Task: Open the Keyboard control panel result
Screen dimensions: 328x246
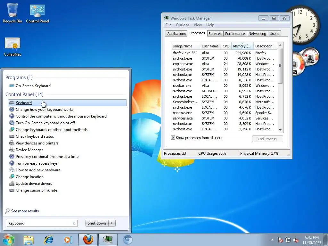Action: 67,103
